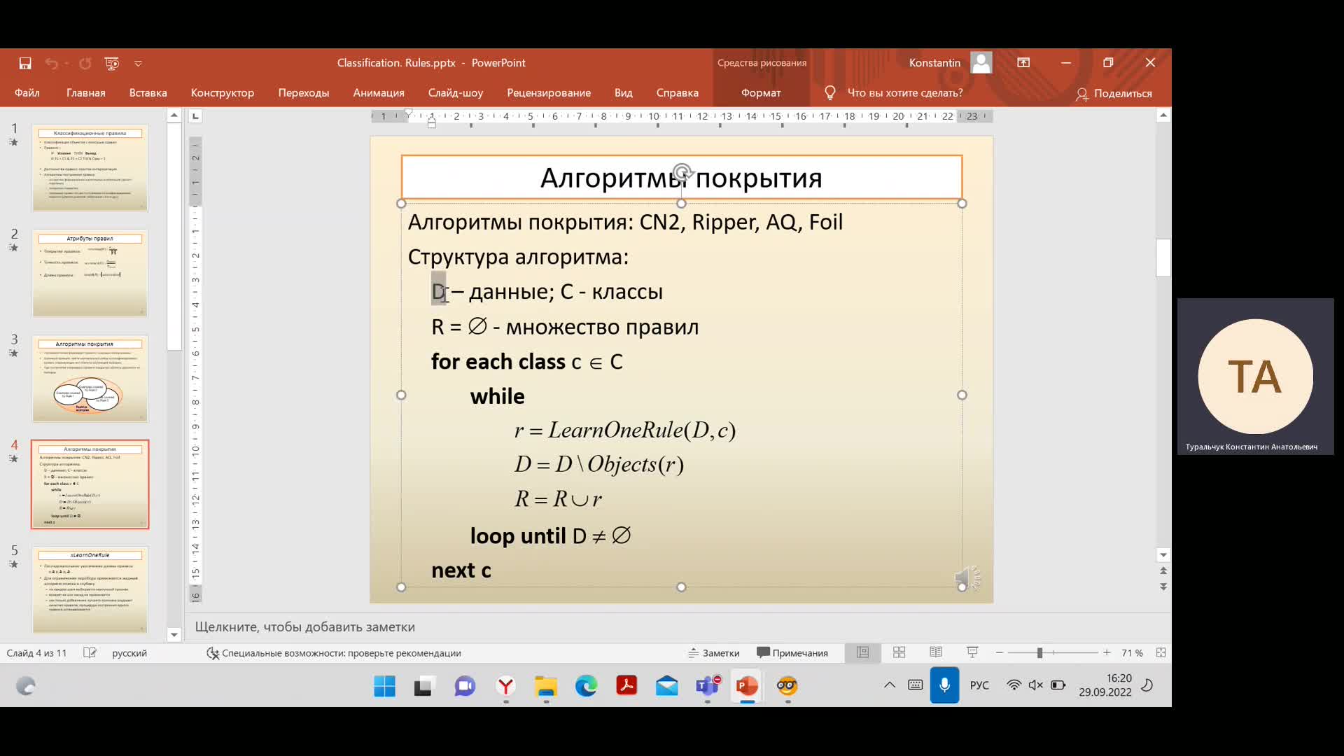Image resolution: width=1344 pixels, height=756 pixels.
Task: Open the Конструктор tab
Action: click(223, 92)
